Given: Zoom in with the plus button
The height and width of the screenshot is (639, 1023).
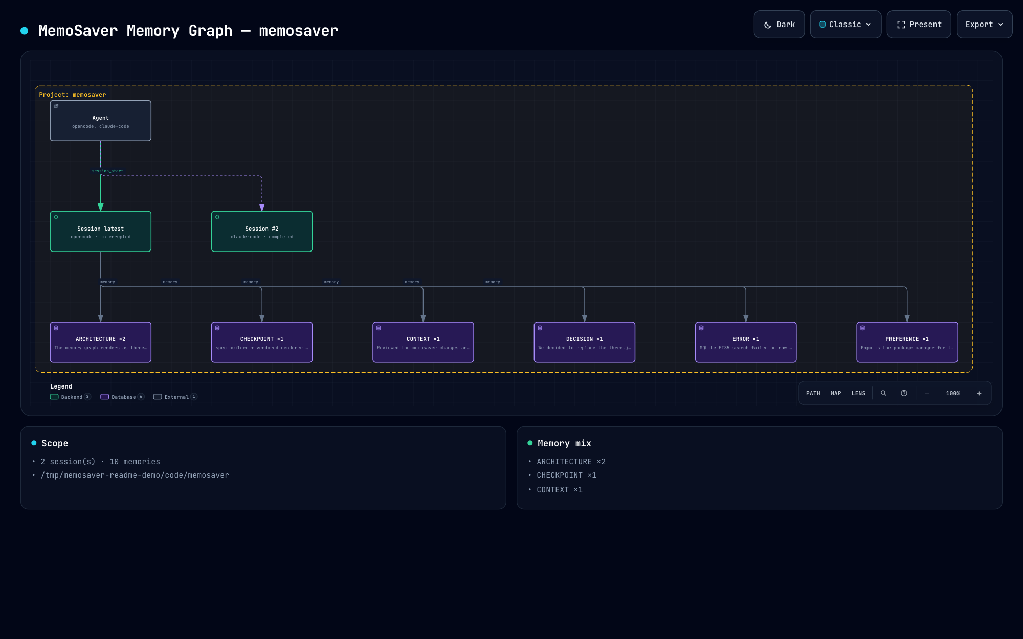Looking at the screenshot, I should pos(979,393).
